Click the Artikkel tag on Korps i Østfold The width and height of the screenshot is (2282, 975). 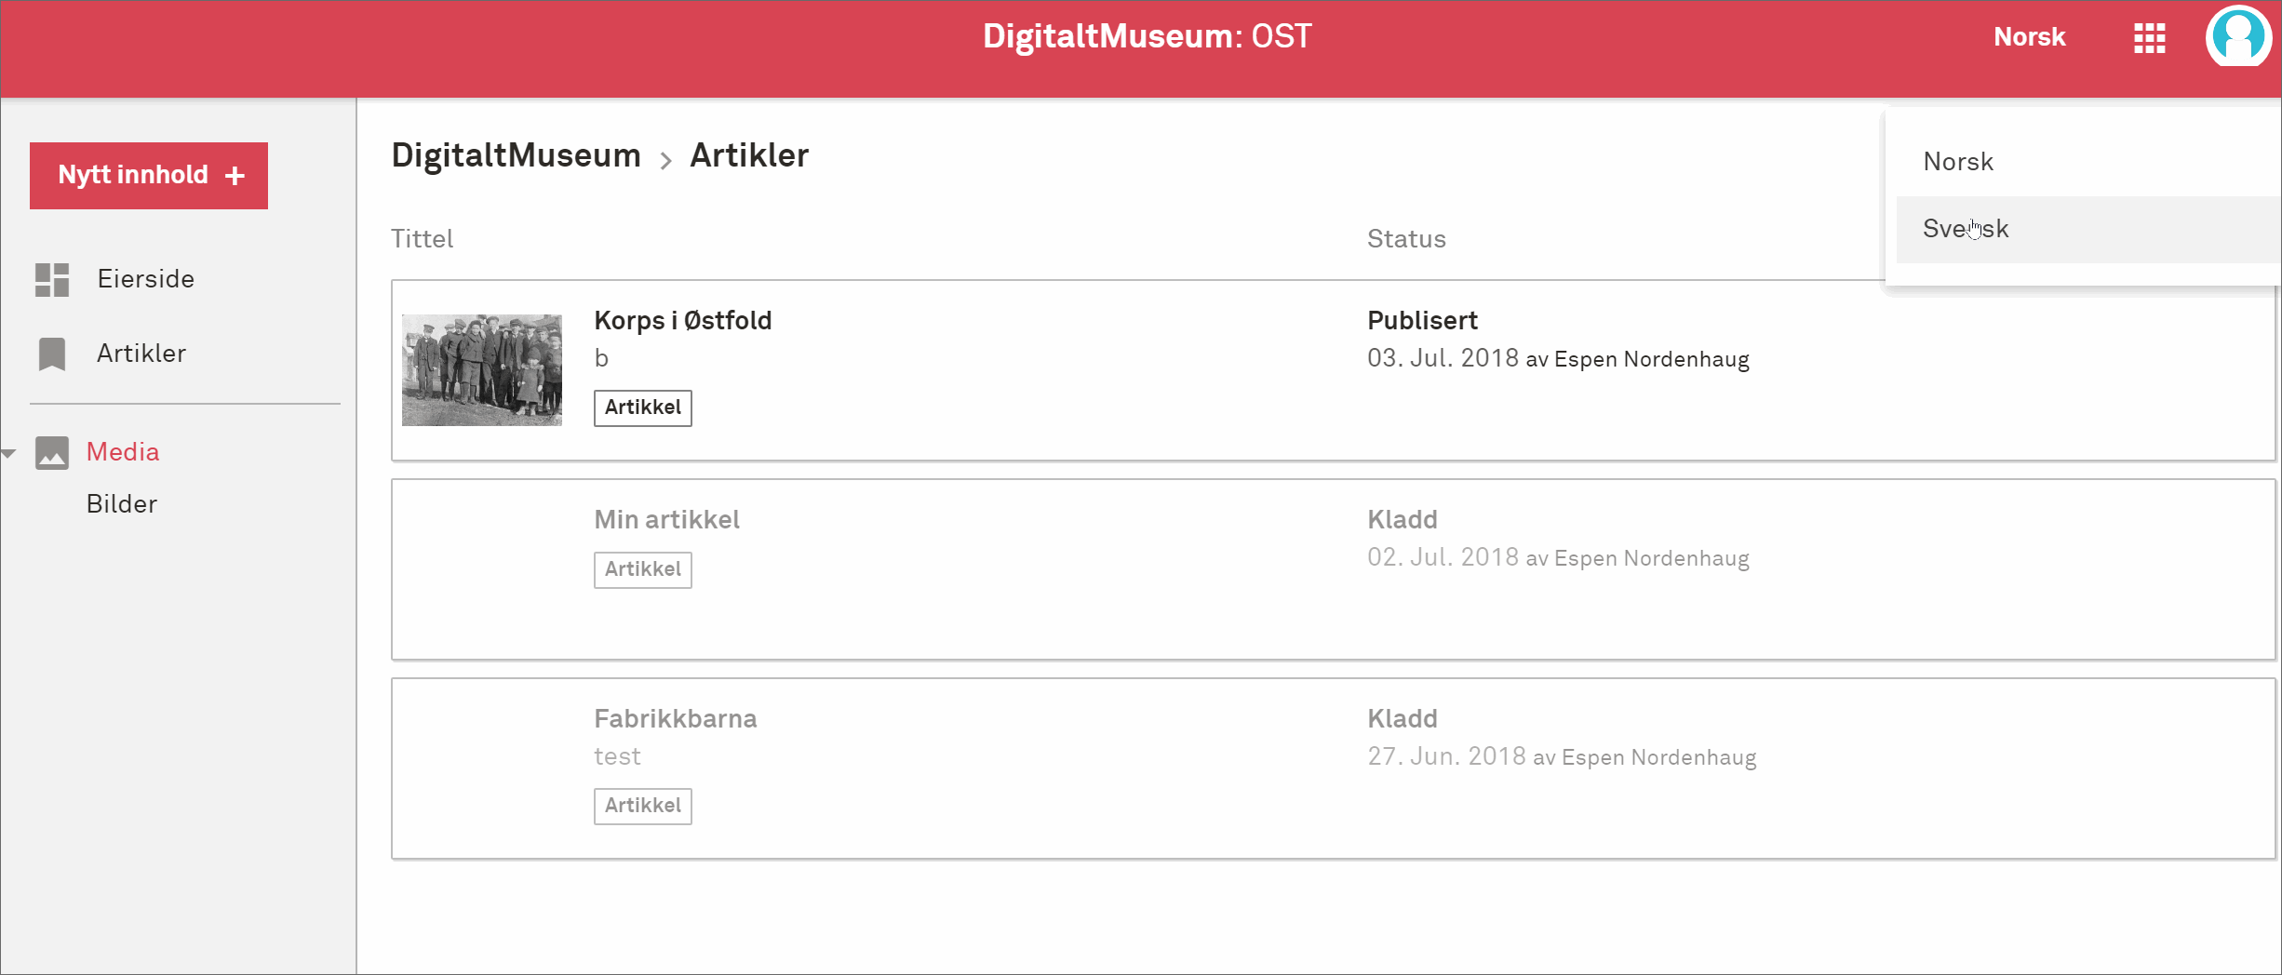tap(643, 407)
